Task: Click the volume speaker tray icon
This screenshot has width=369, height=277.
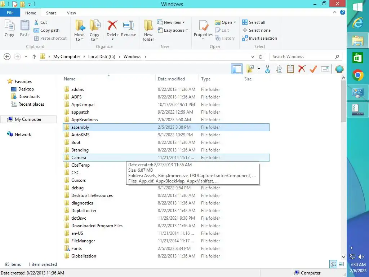Action: click(x=361, y=257)
